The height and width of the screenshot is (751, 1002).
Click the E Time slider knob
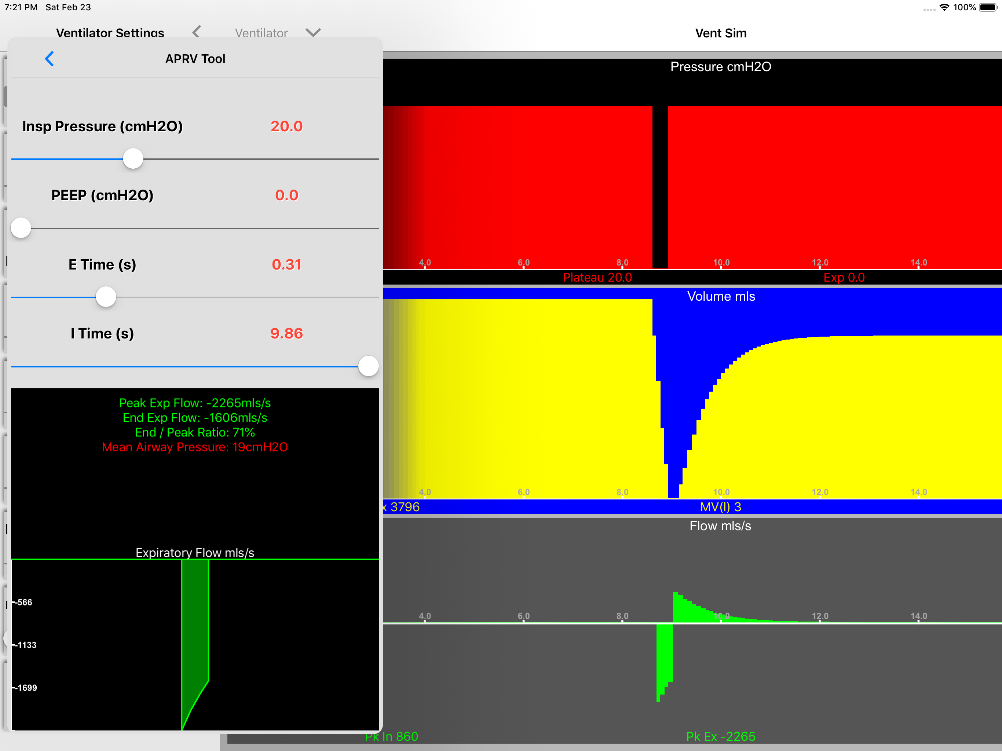point(106,297)
